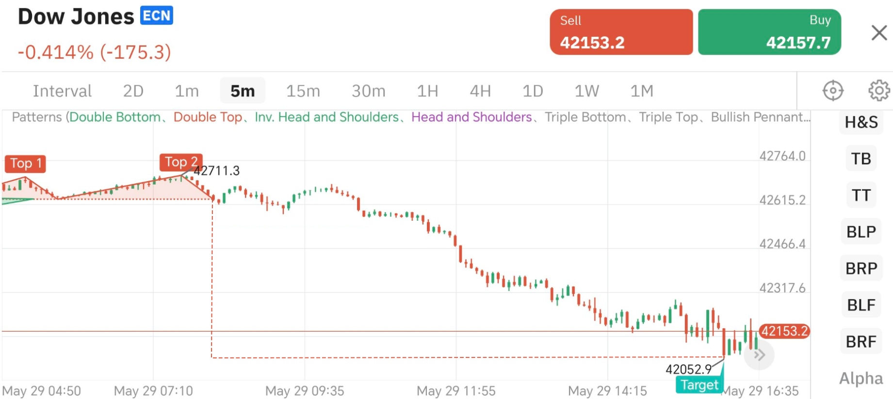
Task: Jump to latest candle with double-chevron button
Action: pyautogui.click(x=759, y=355)
